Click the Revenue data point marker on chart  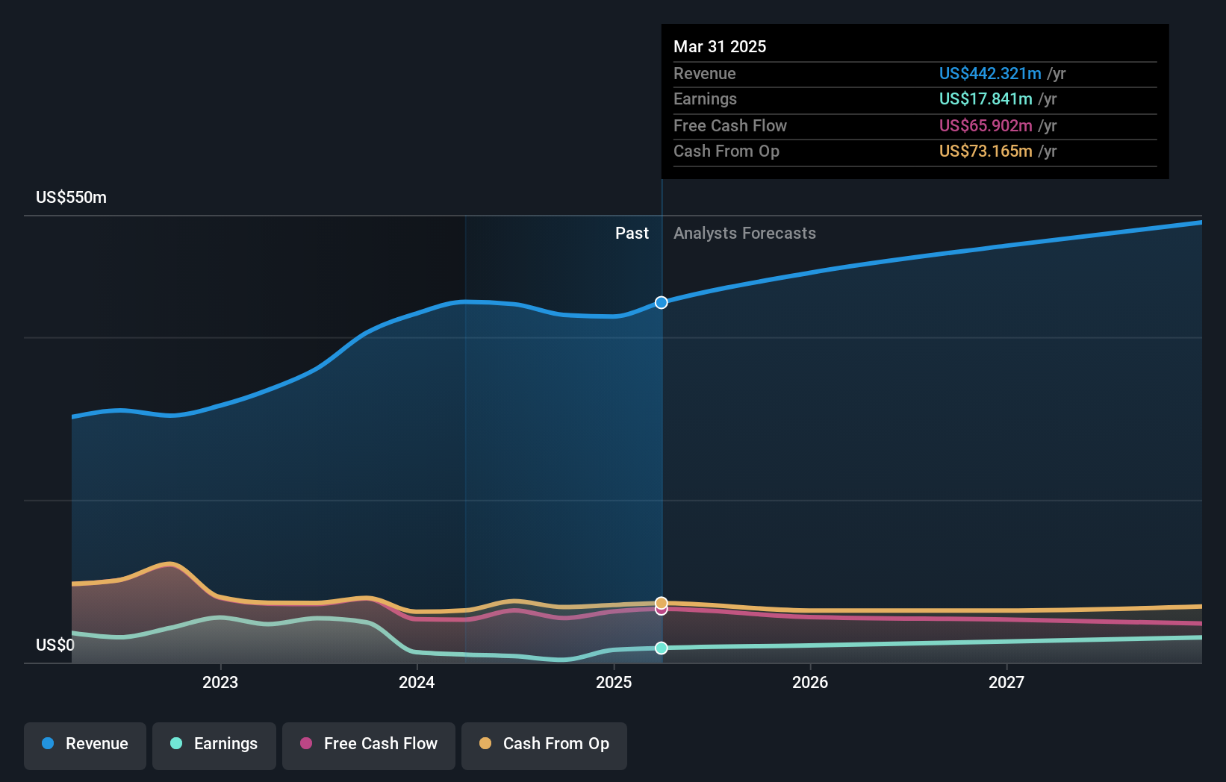click(x=662, y=302)
